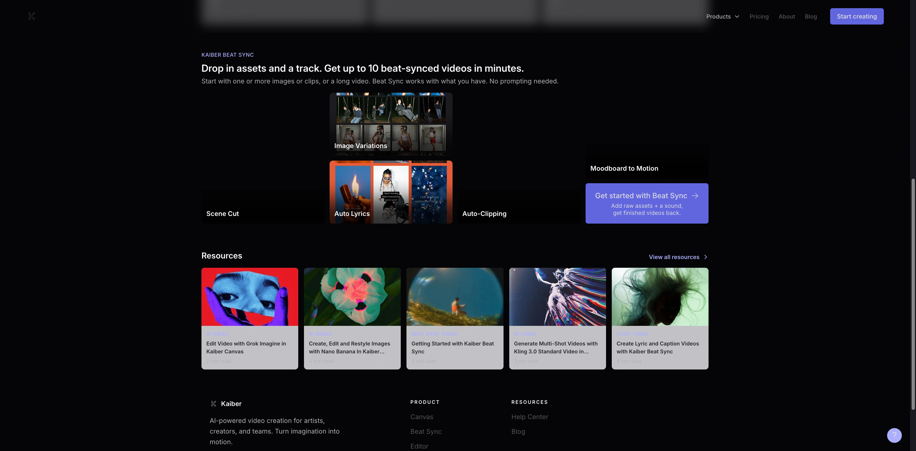Open the Pricing page
The width and height of the screenshot is (916, 451).
point(759,16)
